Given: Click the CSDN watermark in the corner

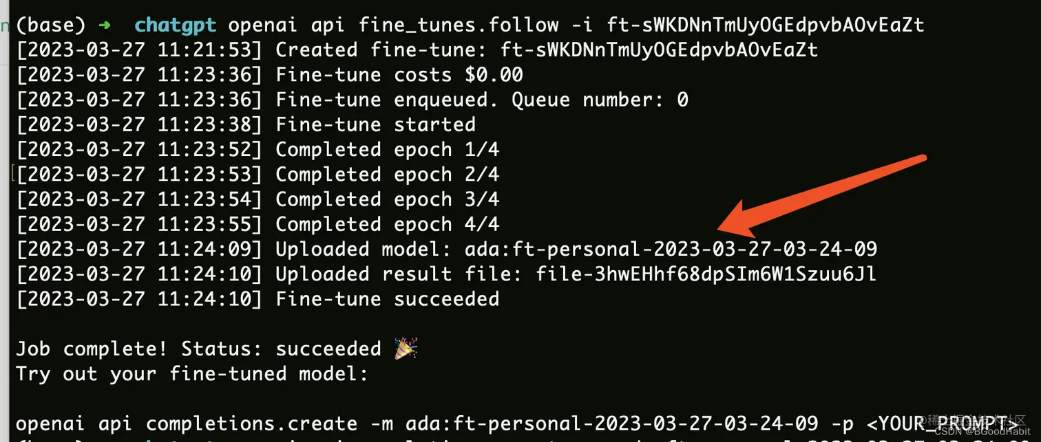Looking at the screenshot, I should point(982,430).
